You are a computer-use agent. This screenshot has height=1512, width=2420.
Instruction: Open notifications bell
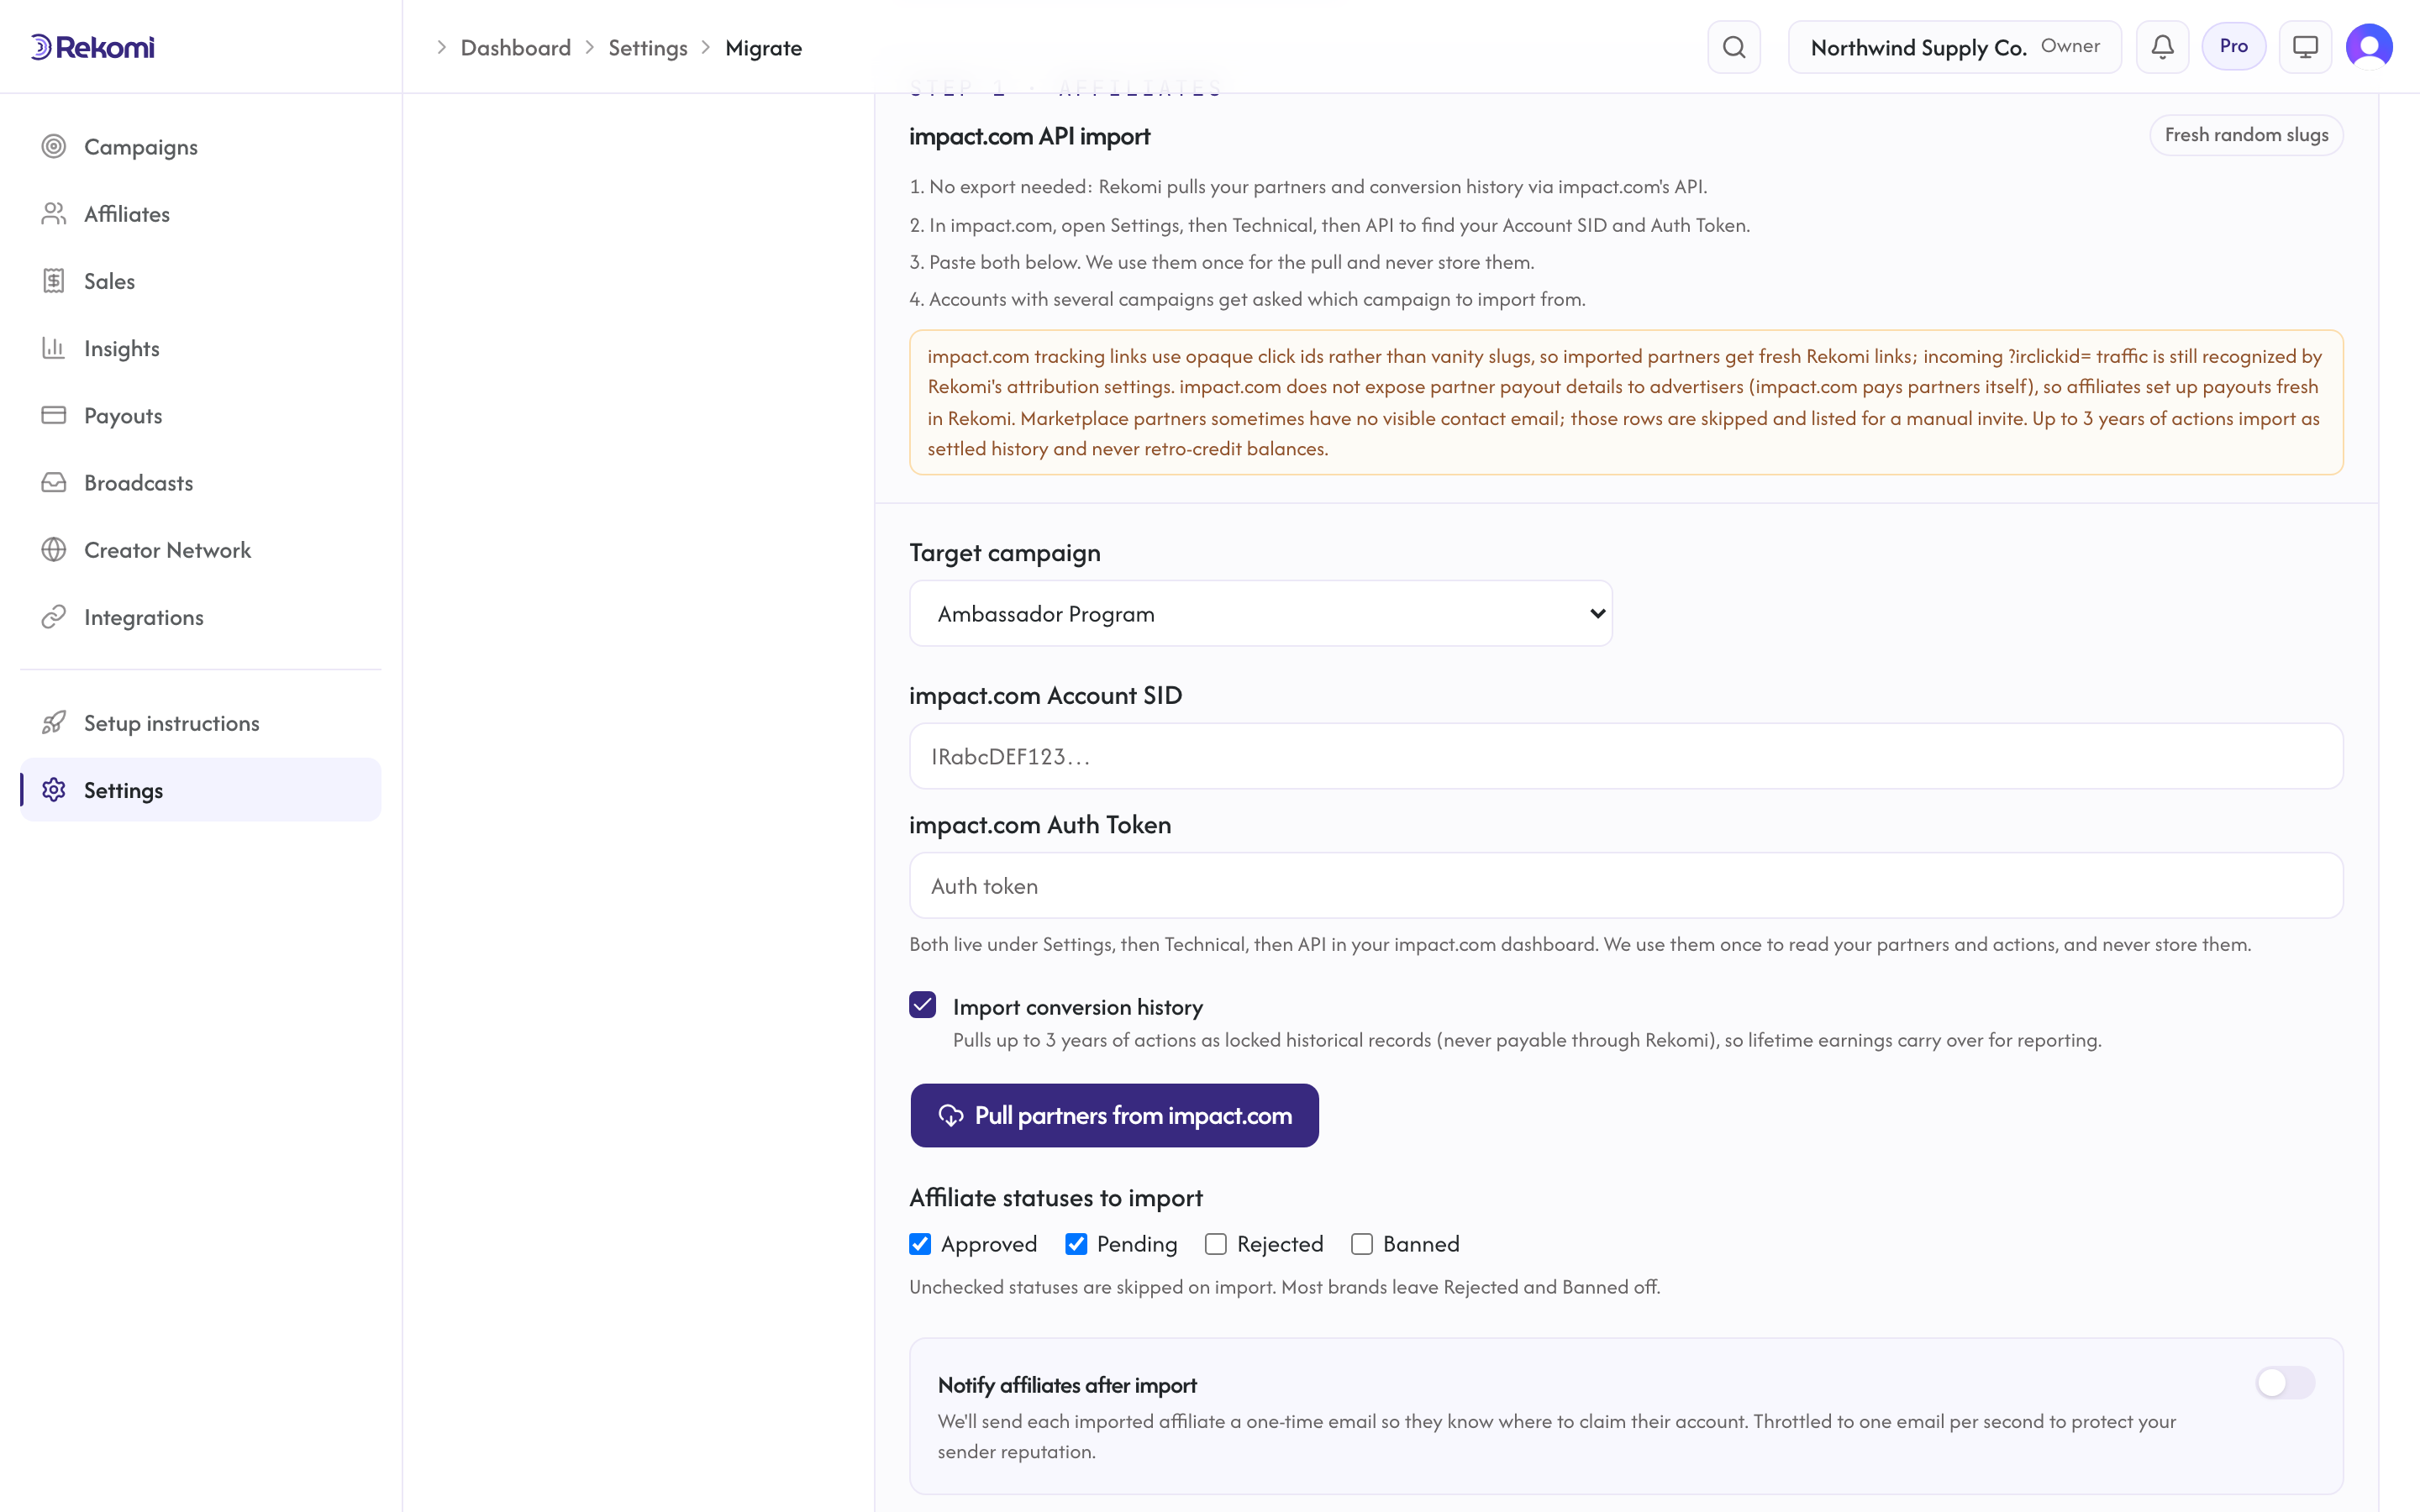coord(2162,47)
